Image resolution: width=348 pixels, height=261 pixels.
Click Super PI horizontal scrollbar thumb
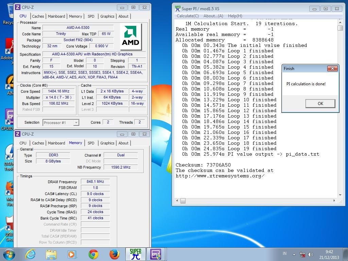pyautogui.click(x=183, y=201)
